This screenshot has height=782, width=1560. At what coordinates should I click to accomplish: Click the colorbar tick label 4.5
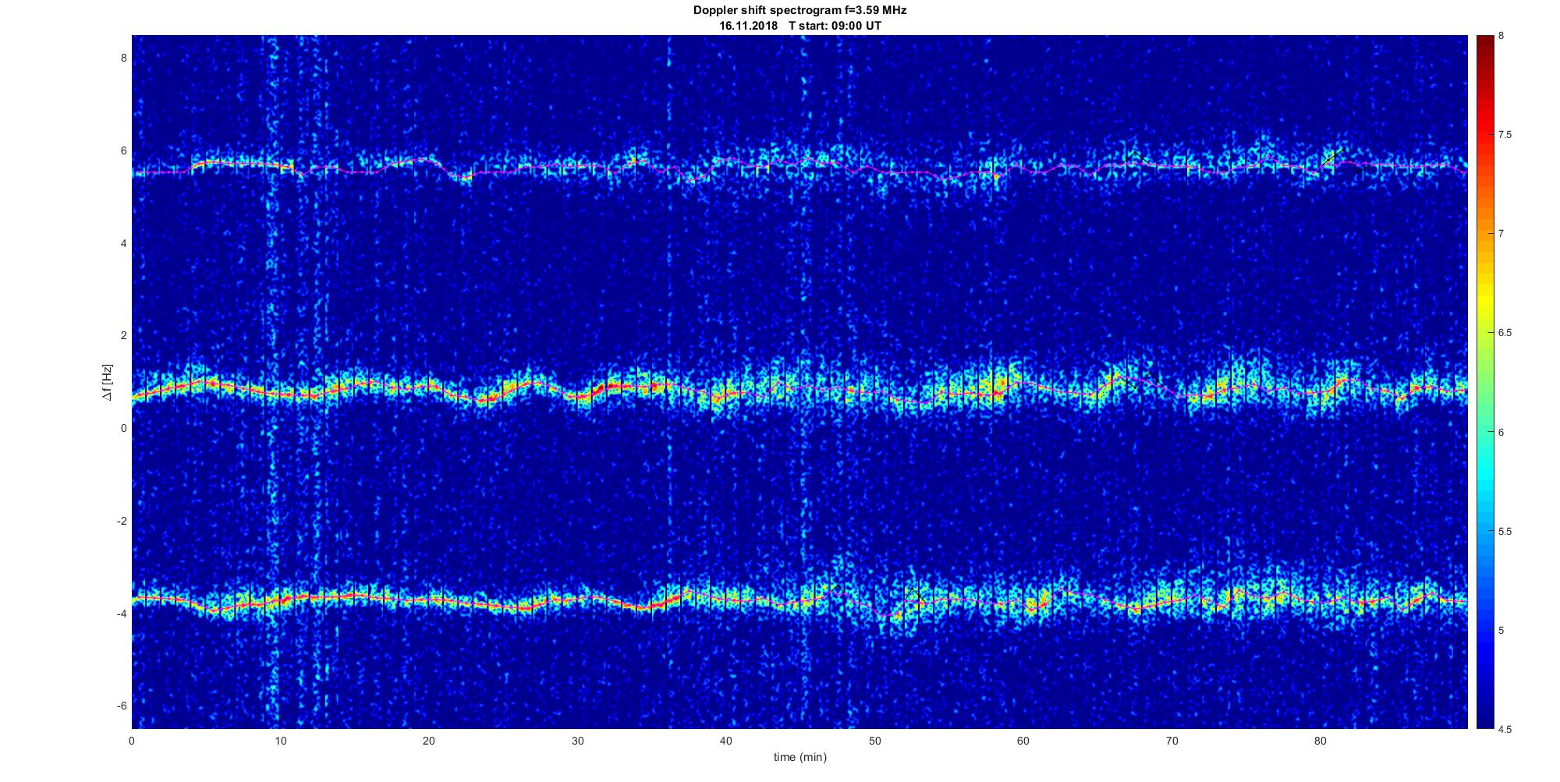1505,730
